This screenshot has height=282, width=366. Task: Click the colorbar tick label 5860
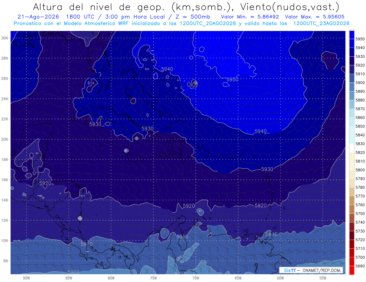coord(360,117)
